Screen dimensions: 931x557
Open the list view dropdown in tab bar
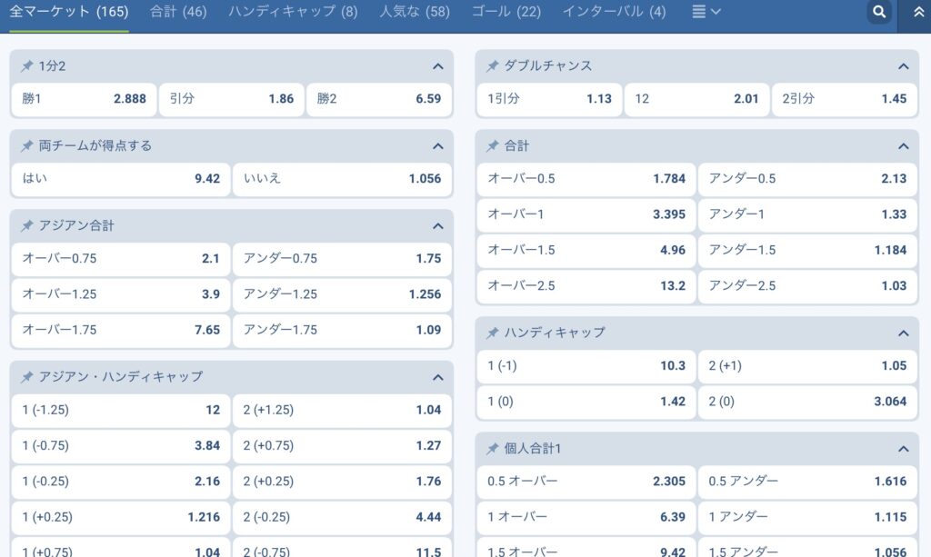tap(706, 12)
